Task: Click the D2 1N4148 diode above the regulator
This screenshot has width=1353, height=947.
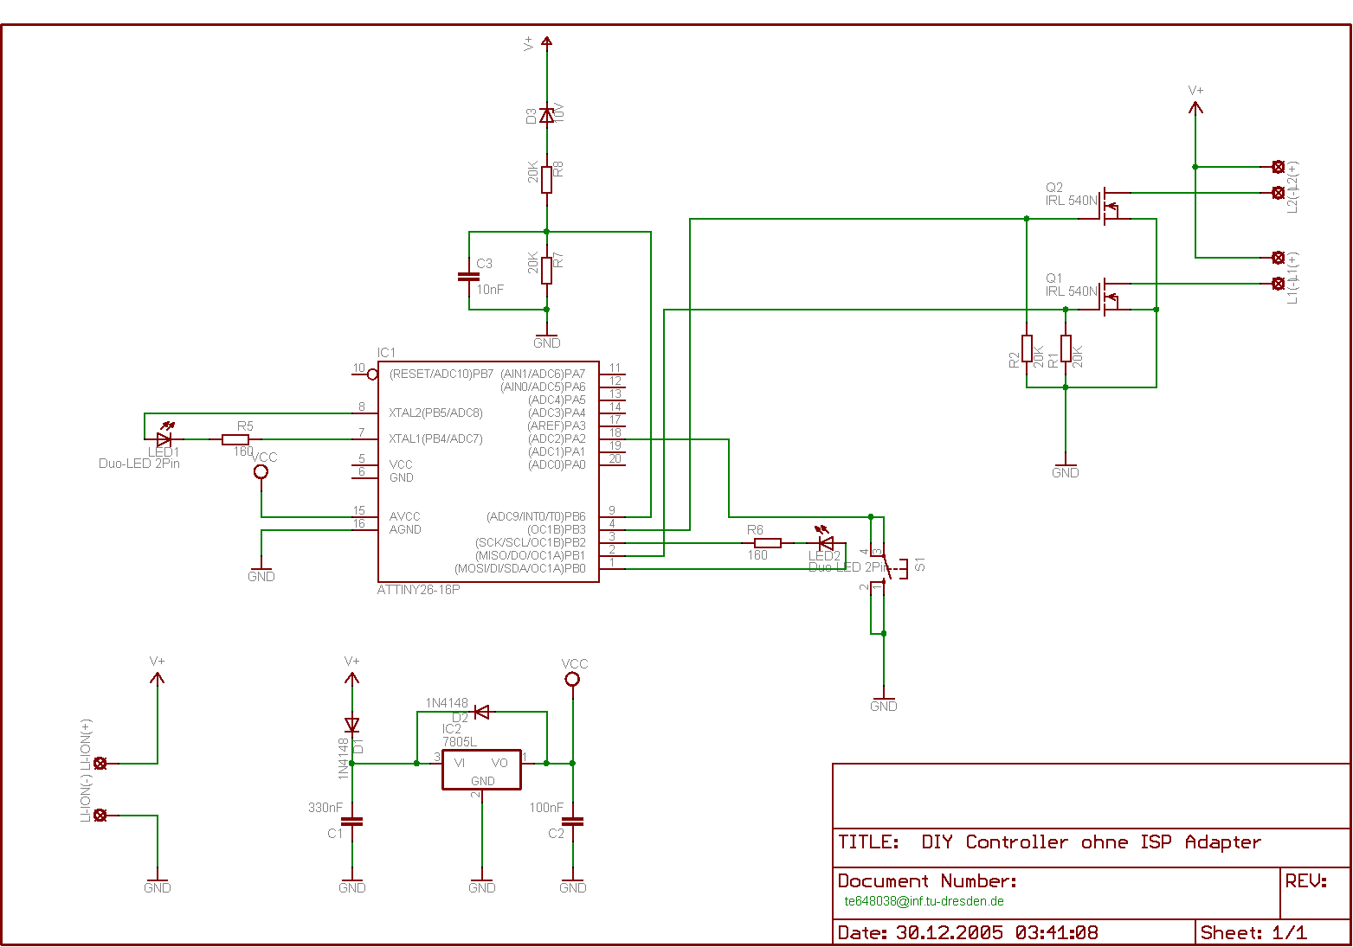Action: 481,712
